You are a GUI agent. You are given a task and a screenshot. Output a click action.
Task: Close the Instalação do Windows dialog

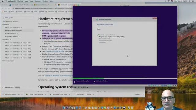[155, 18]
